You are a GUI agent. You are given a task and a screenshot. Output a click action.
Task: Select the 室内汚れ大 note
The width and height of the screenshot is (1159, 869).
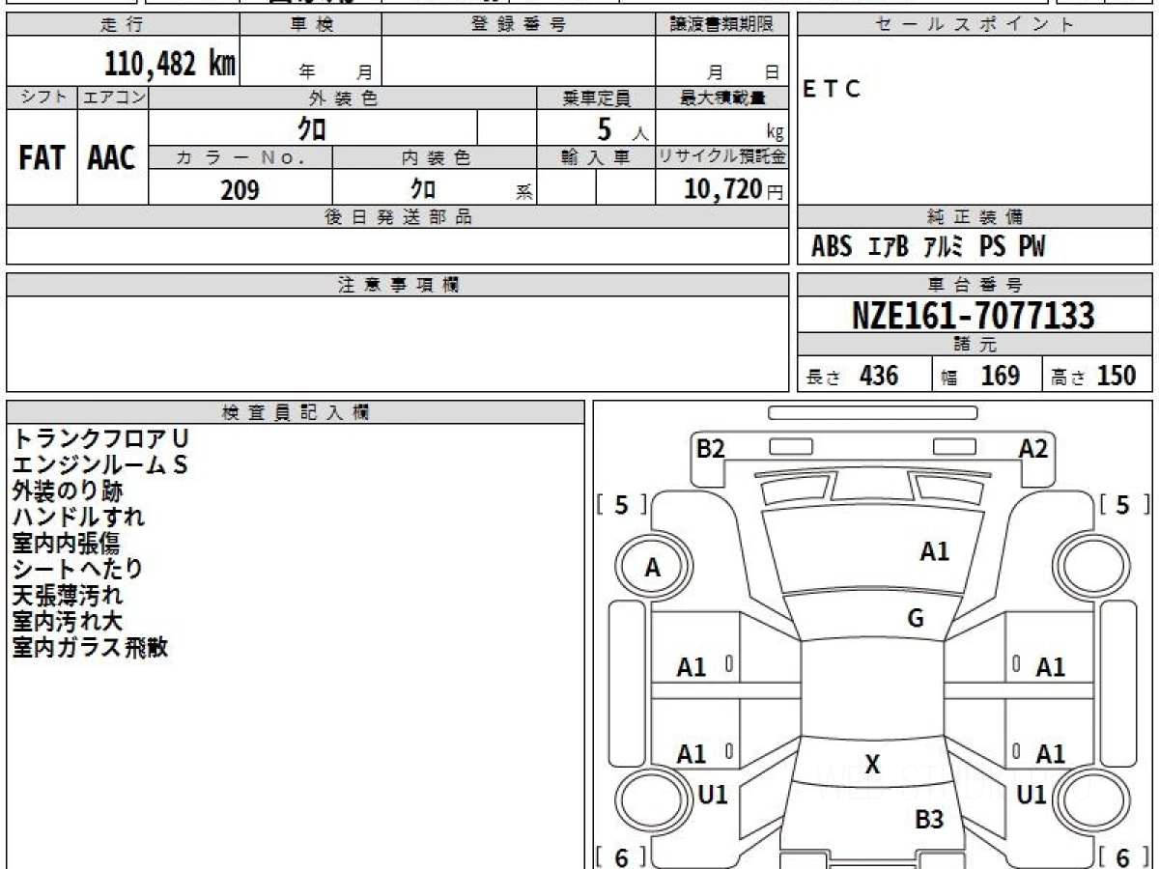coord(68,622)
